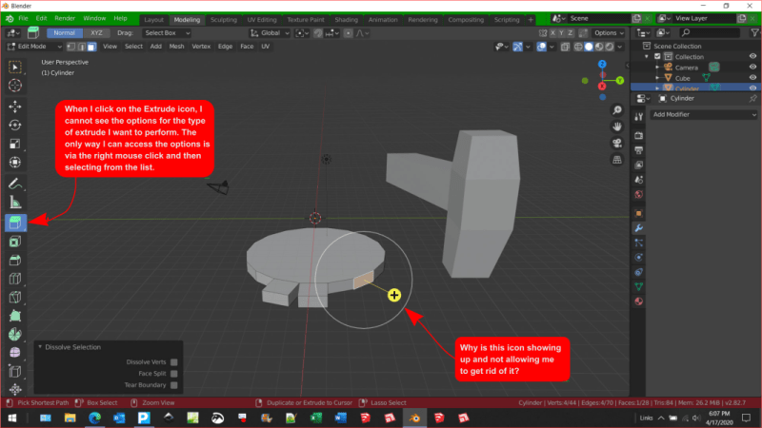This screenshot has width=762, height=428.
Task: Expand the Cube tree item
Action: pos(657,78)
